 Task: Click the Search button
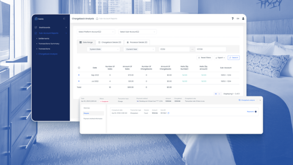[233, 58]
